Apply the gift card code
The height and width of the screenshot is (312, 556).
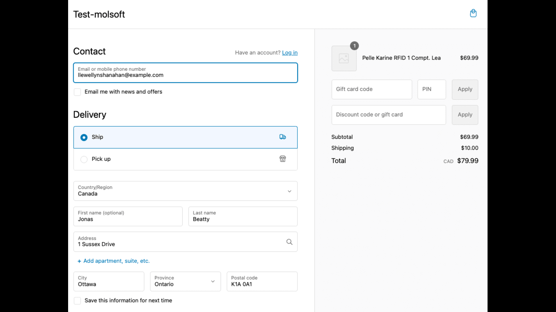coord(465,89)
